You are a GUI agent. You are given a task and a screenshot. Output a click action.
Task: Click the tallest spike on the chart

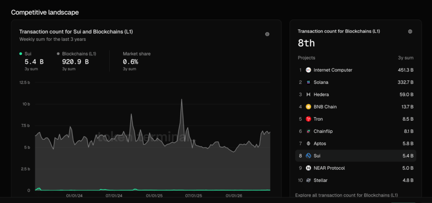click(x=181, y=100)
